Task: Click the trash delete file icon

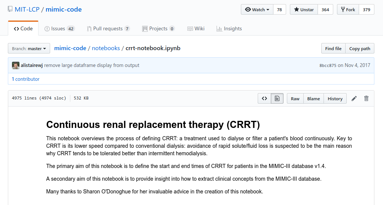Action: pos(366,98)
